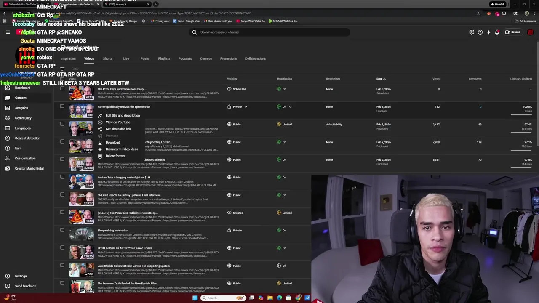Click Windows Start button on taskbar
This screenshot has height=303, width=539.
coord(195,298)
